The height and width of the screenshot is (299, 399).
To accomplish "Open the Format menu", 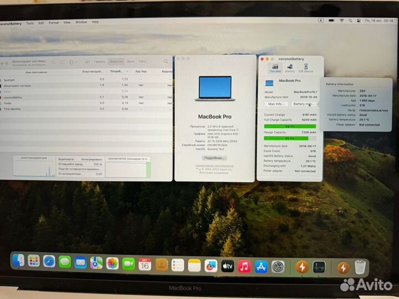I will [x=53, y=23].
